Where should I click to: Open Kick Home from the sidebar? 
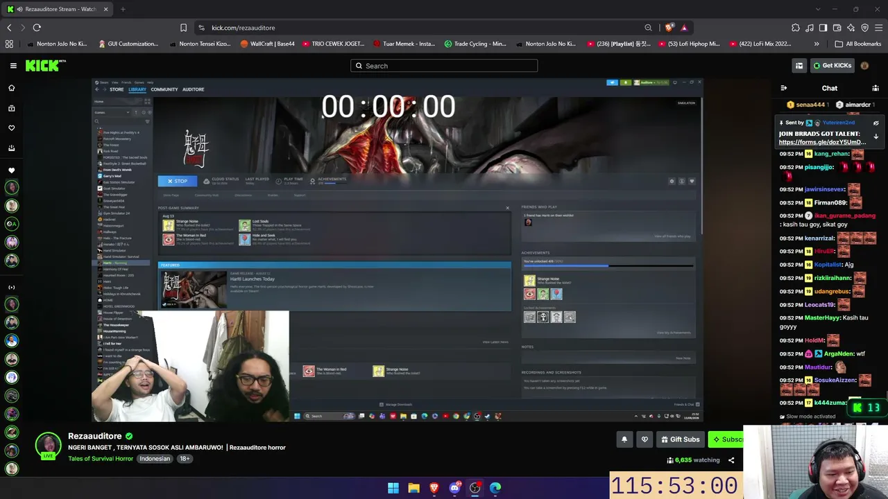pyautogui.click(x=11, y=88)
